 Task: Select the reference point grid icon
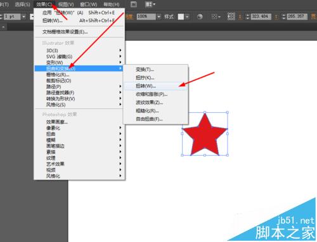(x=231, y=16)
